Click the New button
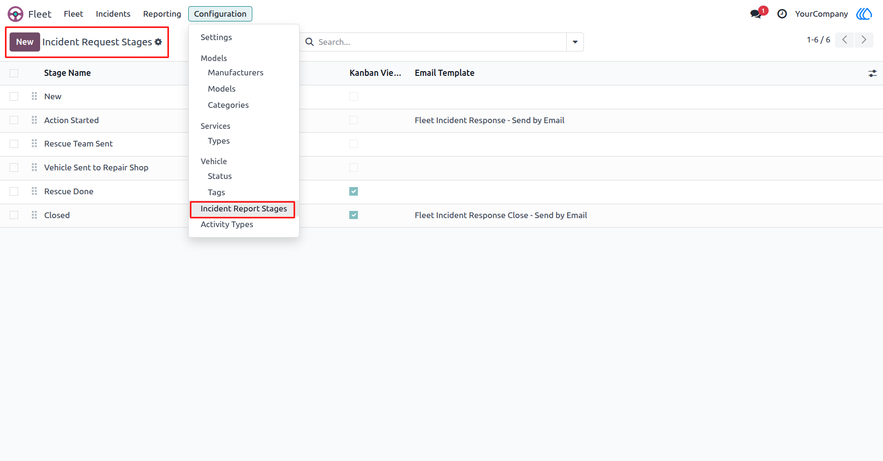Screen dimensions: 883x461 pos(25,42)
